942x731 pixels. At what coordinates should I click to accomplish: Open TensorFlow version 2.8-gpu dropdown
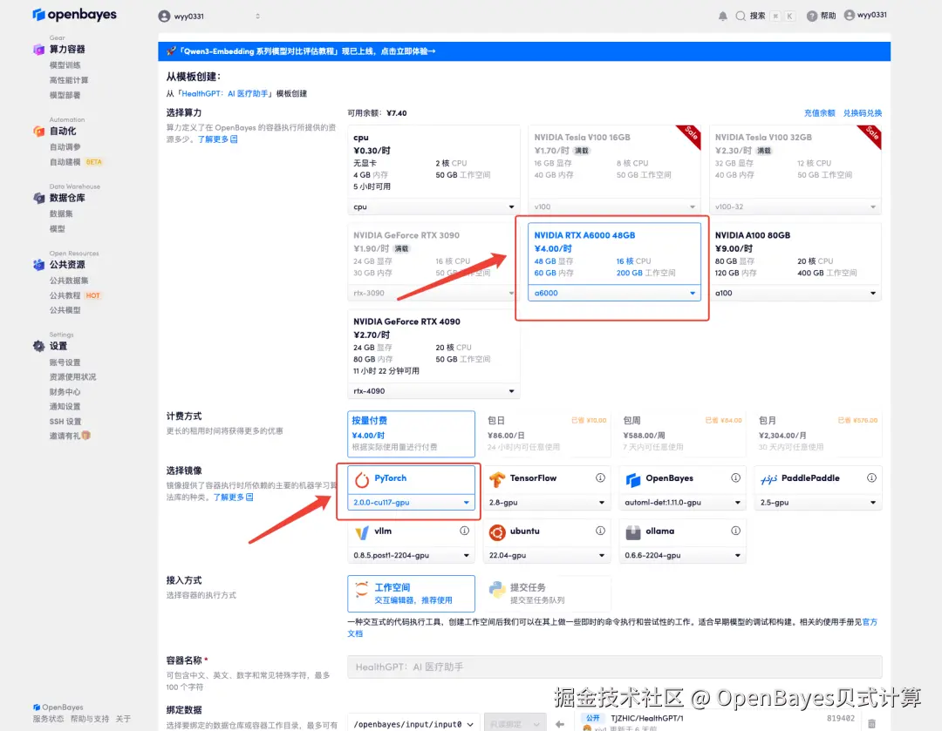tap(547, 503)
